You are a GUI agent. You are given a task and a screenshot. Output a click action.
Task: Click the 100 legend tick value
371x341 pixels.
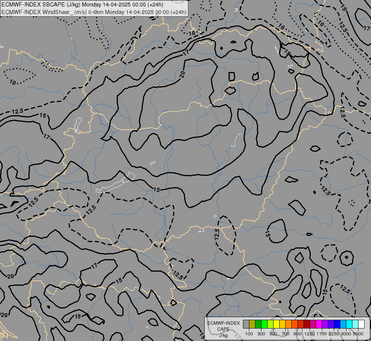pyautogui.click(x=249, y=334)
